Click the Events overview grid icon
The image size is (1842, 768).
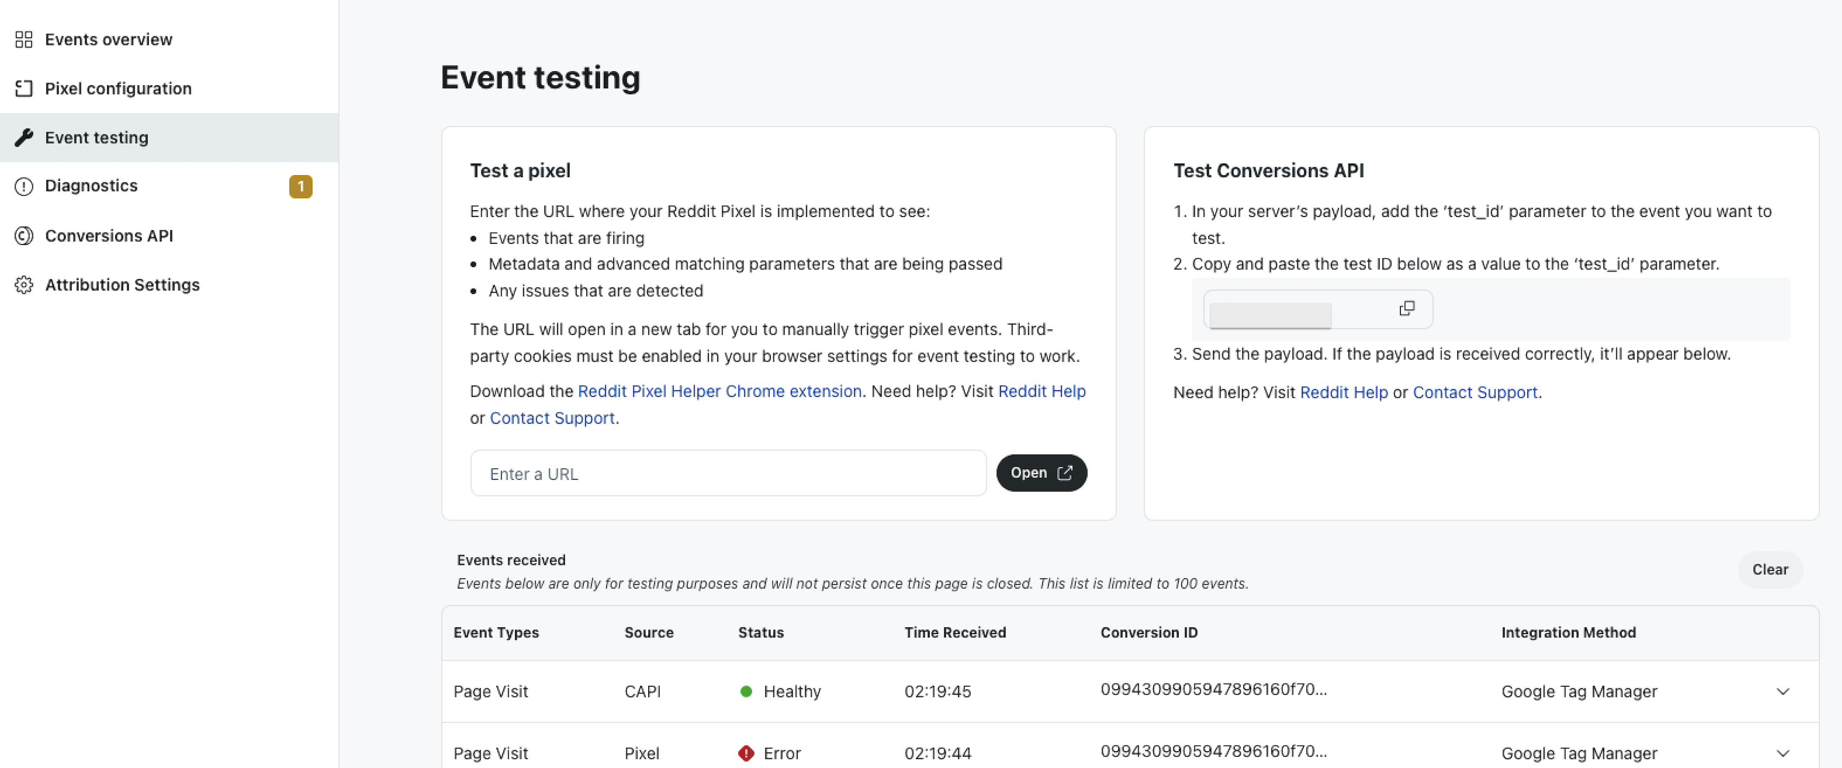(24, 39)
